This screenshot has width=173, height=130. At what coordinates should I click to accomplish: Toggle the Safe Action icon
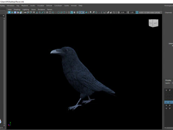pyautogui.click(x=61, y=12)
